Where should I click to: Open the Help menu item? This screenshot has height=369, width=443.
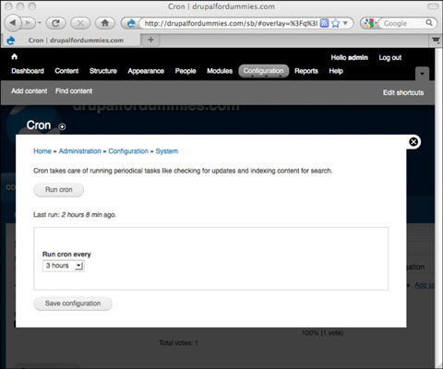point(336,71)
